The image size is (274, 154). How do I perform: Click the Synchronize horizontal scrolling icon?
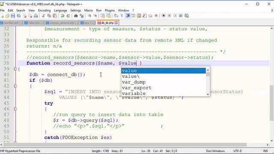(108, 16)
